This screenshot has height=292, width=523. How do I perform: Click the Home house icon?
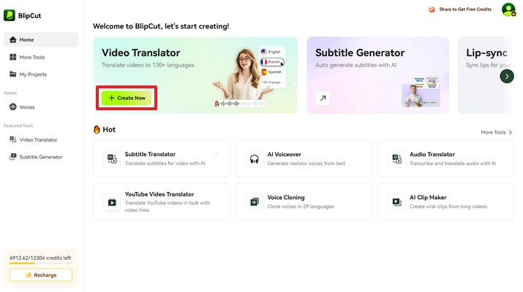tap(13, 39)
